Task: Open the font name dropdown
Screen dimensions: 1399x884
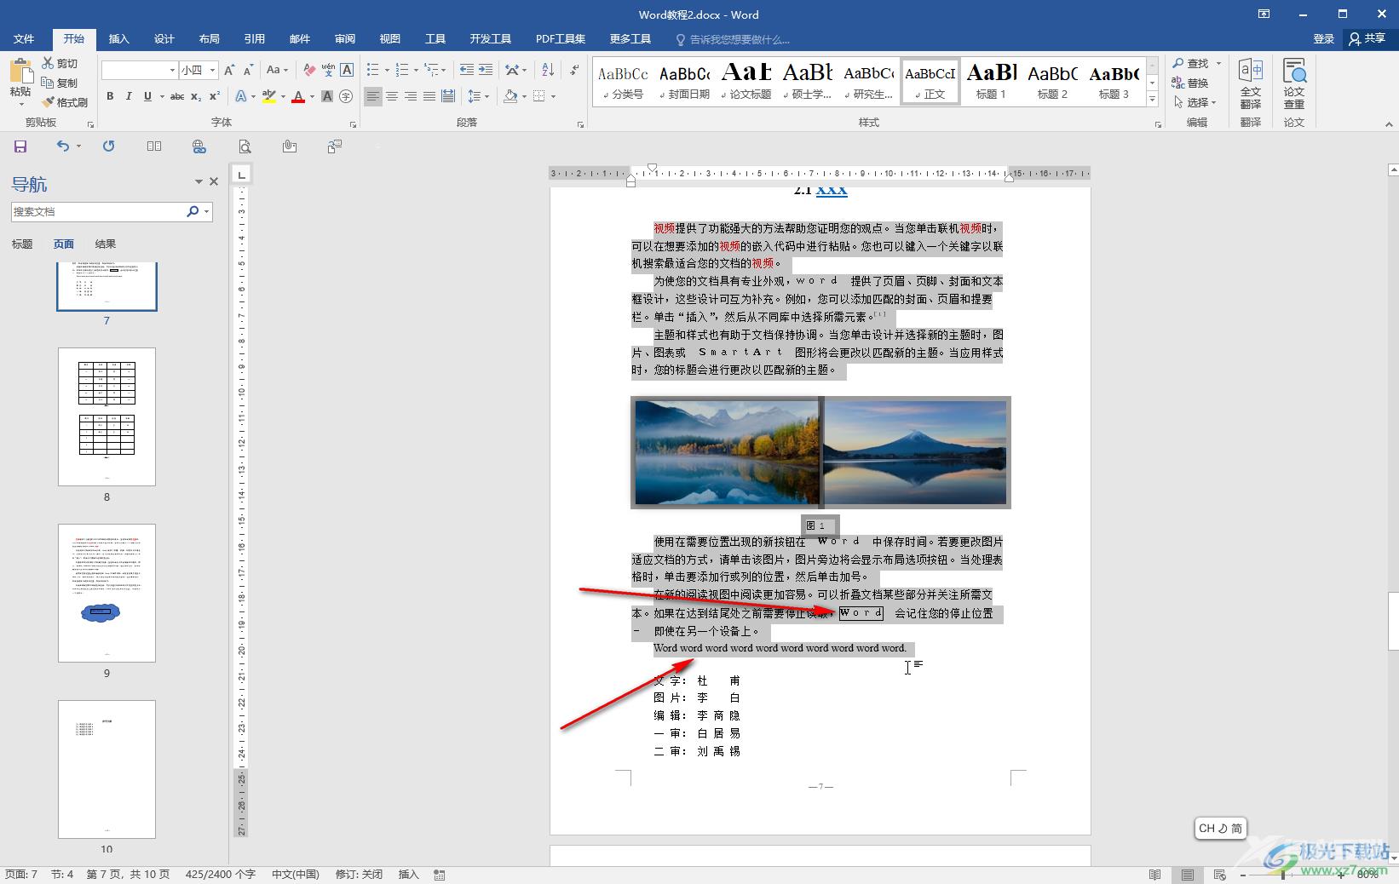Action: [172, 71]
